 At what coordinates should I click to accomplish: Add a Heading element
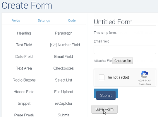(x=24, y=33)
